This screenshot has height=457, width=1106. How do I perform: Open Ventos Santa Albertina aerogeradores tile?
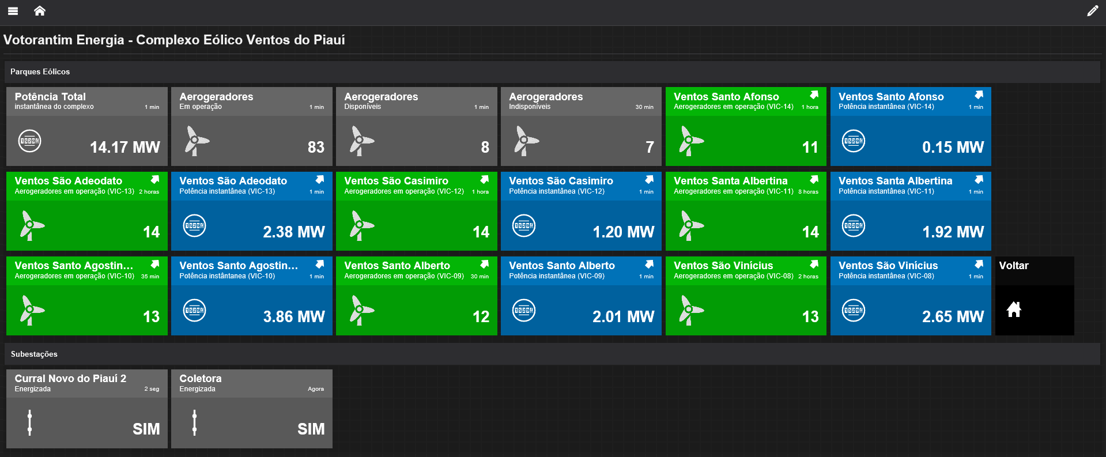point(746,211)
